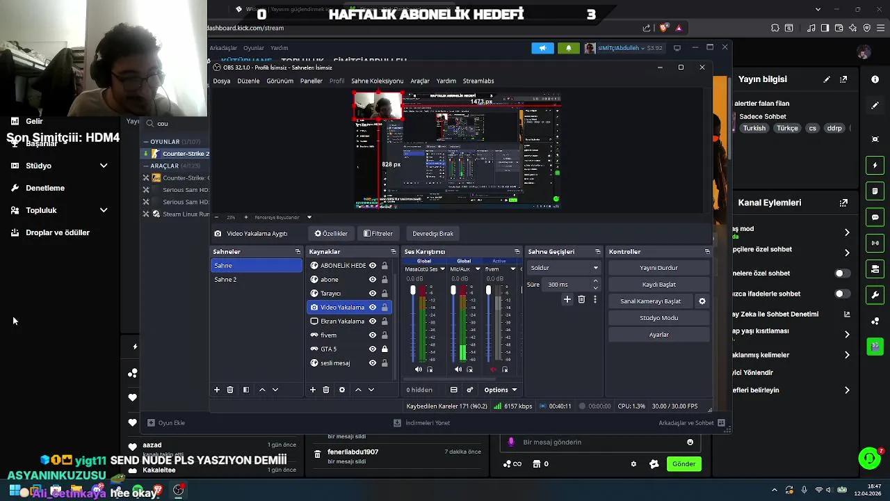The height and width of the screenshot is (501, 890).
Task: Expand 'efleri belirleyin' chevron row
Action: point(847,390)
